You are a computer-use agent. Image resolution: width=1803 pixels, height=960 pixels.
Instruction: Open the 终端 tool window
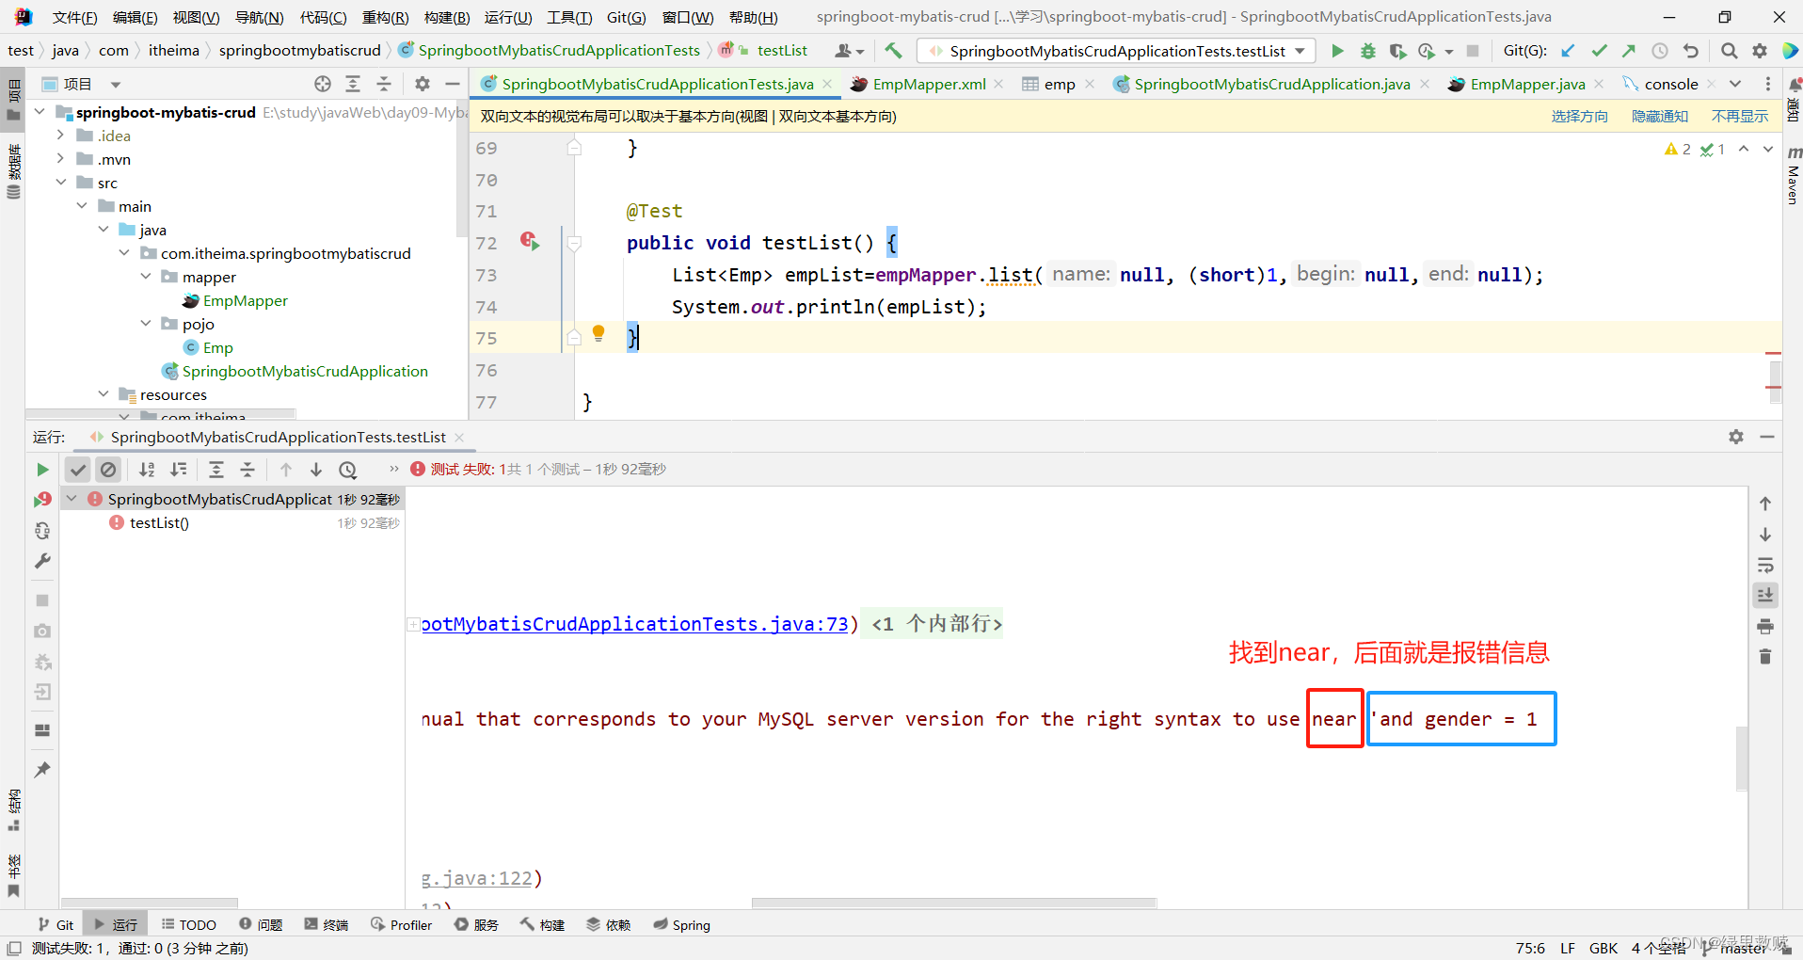[x=327, y=924]
